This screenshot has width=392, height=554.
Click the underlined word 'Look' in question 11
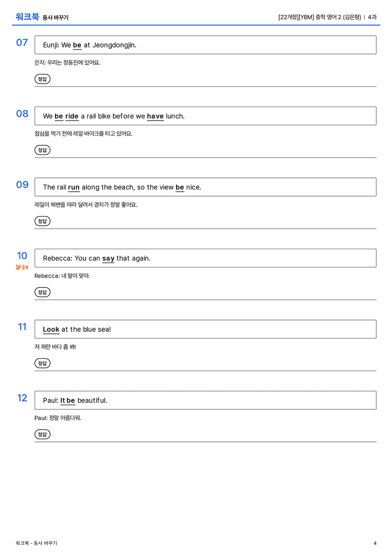[51, 329]
